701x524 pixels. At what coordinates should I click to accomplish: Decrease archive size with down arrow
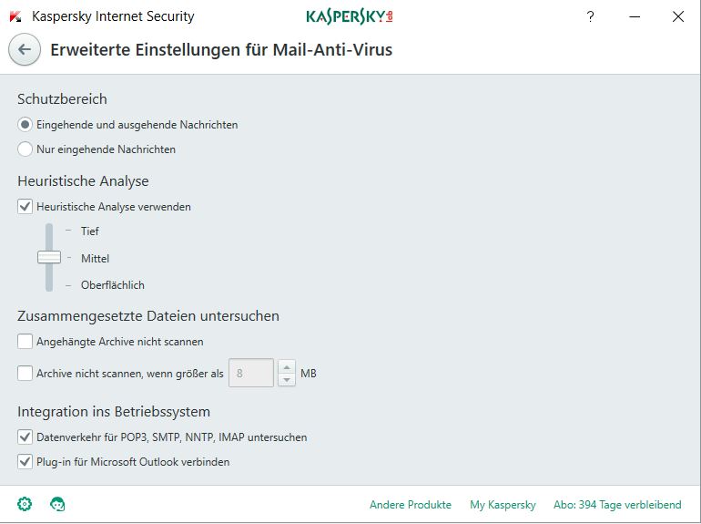point(287,379)
